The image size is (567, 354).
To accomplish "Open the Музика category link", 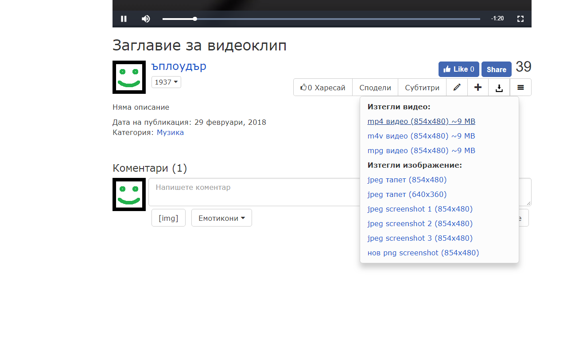I will (170, 132).
